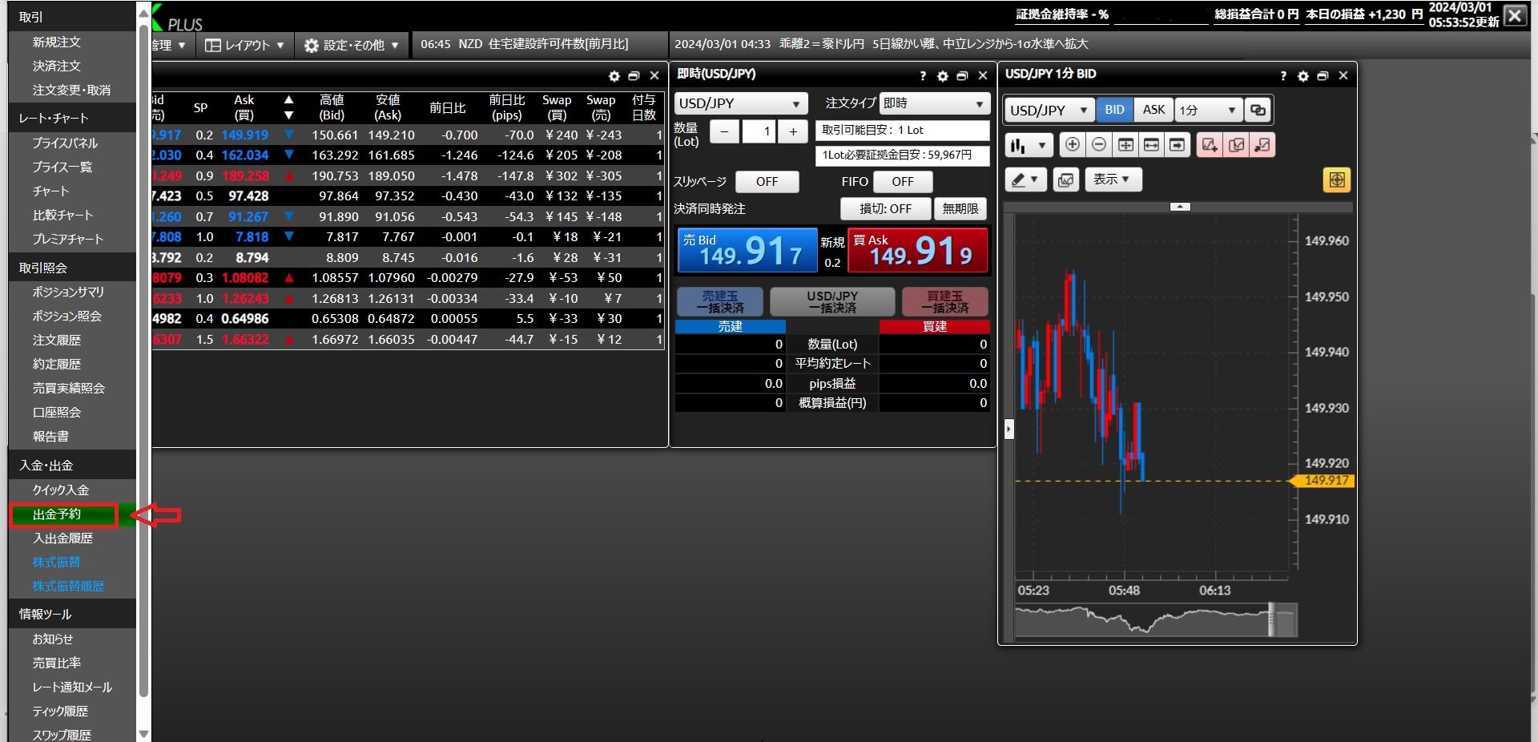Image resolution: width=1538 pixels, height=742 pixels.
Task: Expand the 表示 dropdown in the chart
Action: 1112,179
